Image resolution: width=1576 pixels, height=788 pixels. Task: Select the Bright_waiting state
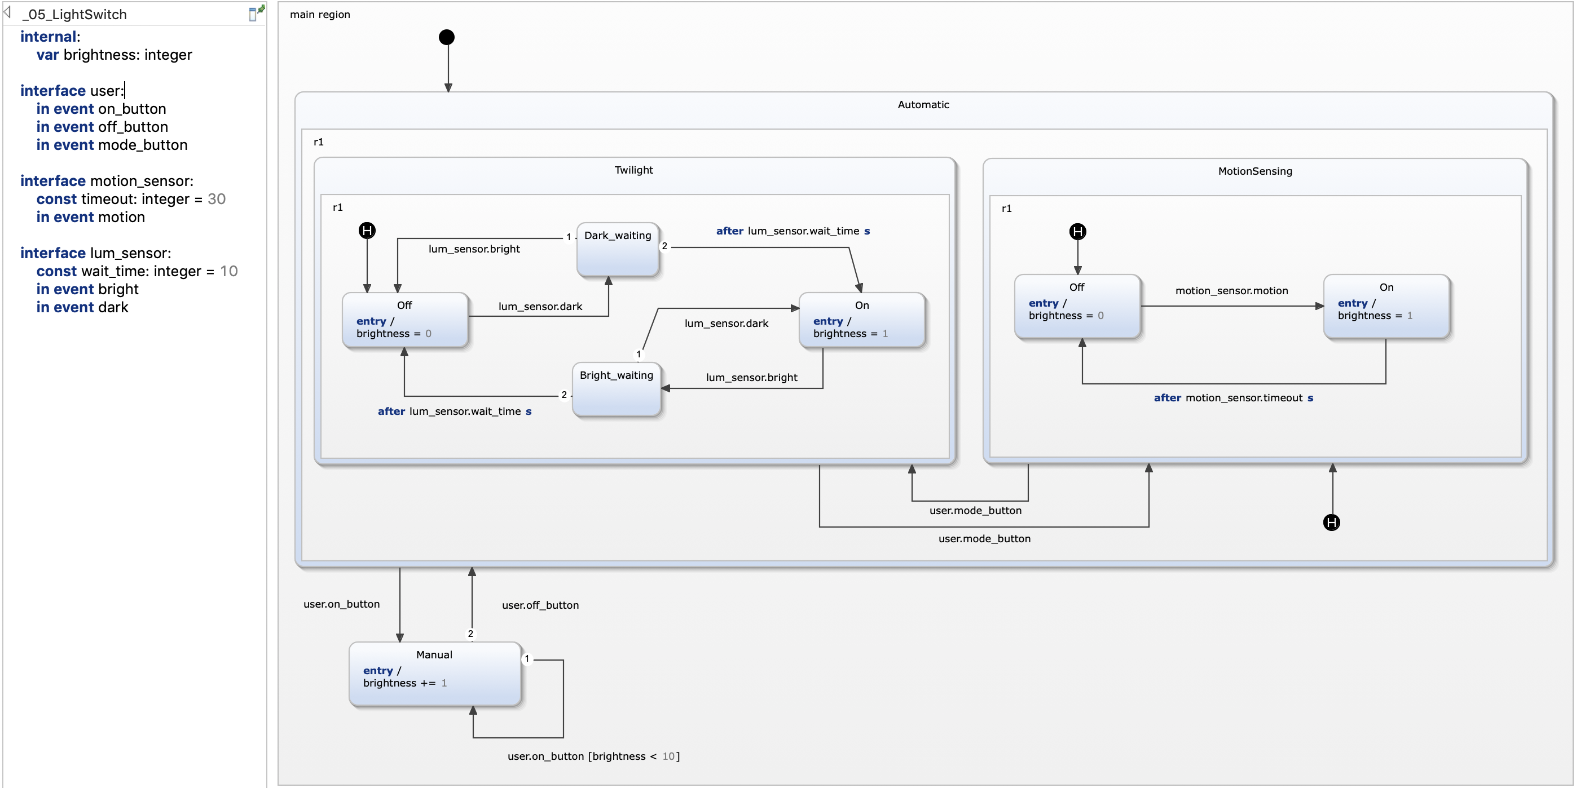[616, 390]
